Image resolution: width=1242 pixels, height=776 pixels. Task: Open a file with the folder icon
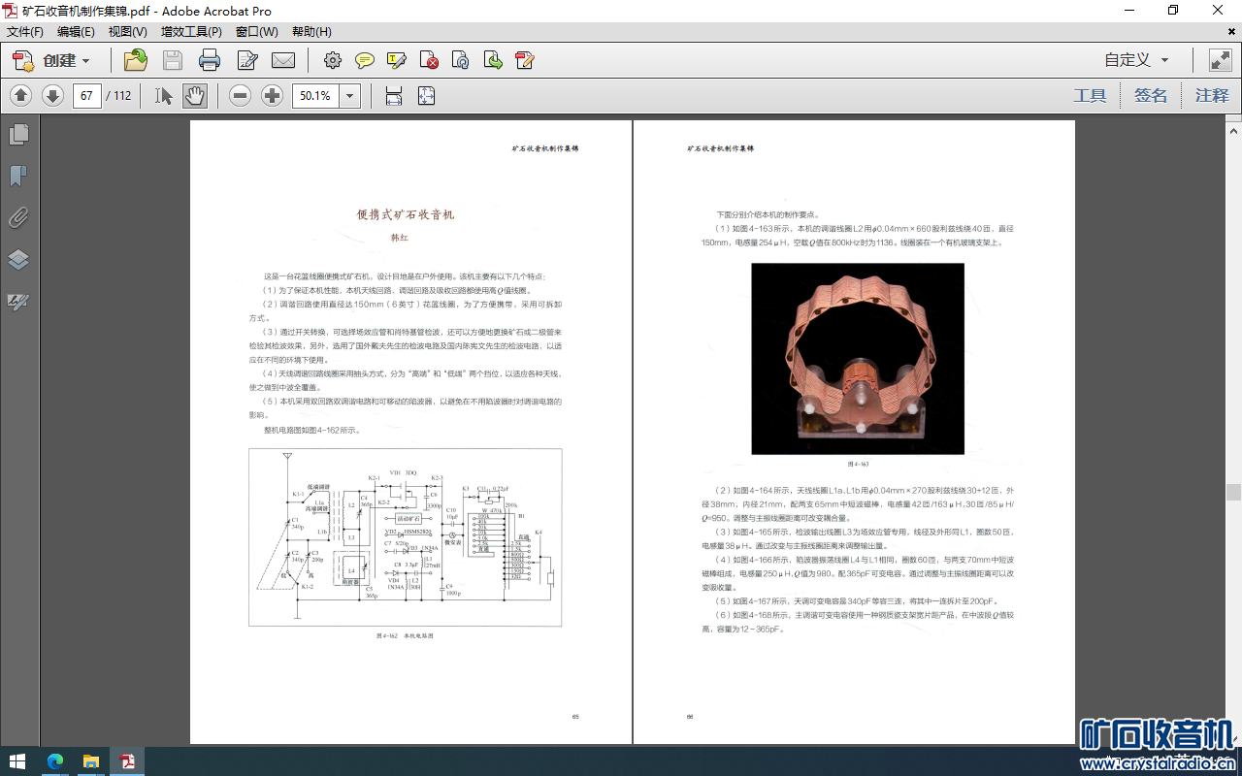pyautogui.click(x=136, y=60)
